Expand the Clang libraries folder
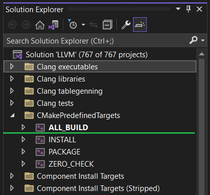This screenshot has height=195, width=210. pos(12,79)
